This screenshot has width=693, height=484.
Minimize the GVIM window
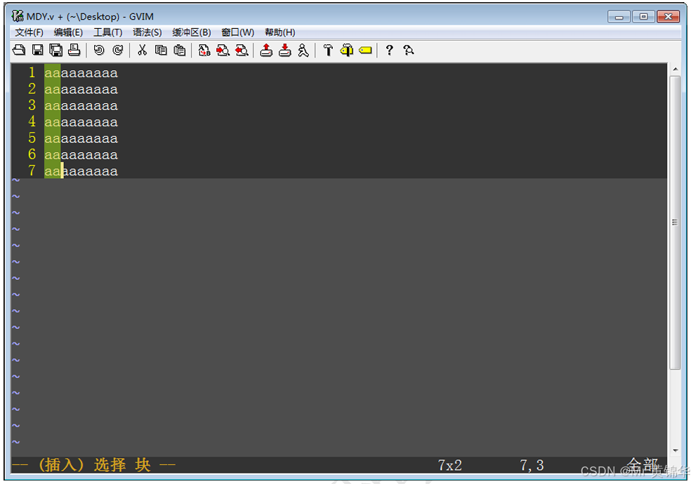619,17
